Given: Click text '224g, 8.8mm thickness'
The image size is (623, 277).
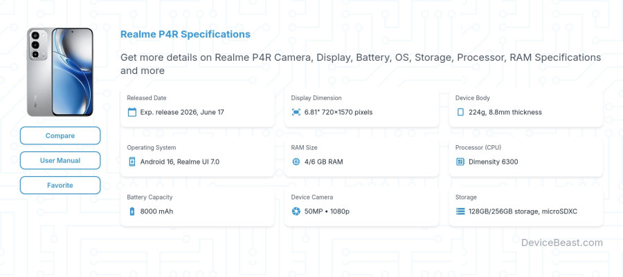Looking at the screenshot, I should pyautogui.click(x=505, y=112).
